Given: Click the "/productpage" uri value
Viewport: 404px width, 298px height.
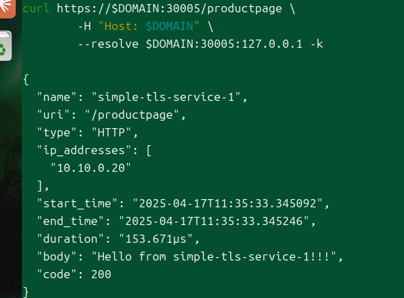Looking at the screenshot, I should [x=132, y=115].
